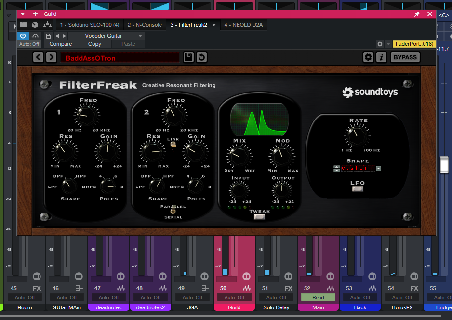This screenshot has width=452, height=320.
Task: Click the previous preset arrow in FilterFreak
Action: [x=38, y=57]
